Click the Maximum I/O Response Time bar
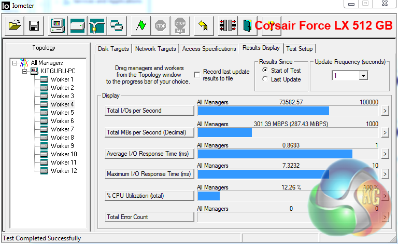Screen dimensions: 398x244 [x=288, y=174]
